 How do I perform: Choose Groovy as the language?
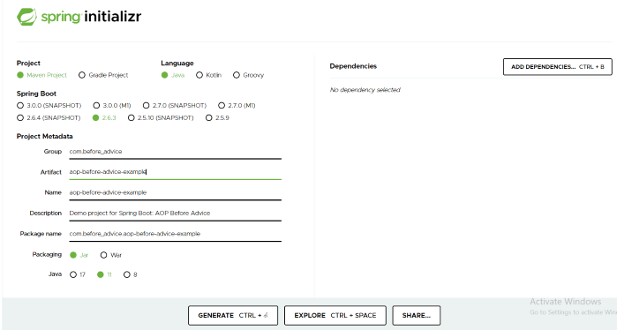click(248, 75)
